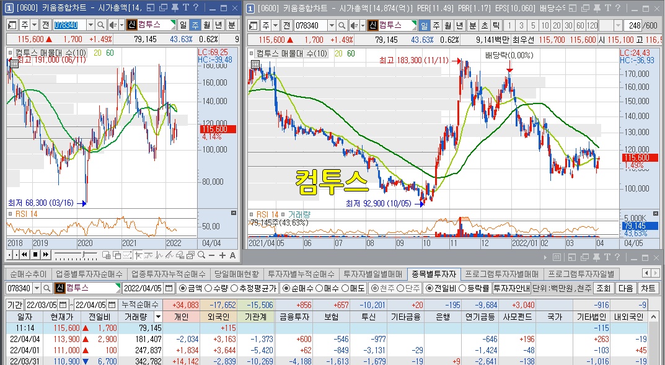Toggle side panel icon in right chart toolbar
Image resolution: width=665 pixels, height=365 pixels.
coord(253,25)
